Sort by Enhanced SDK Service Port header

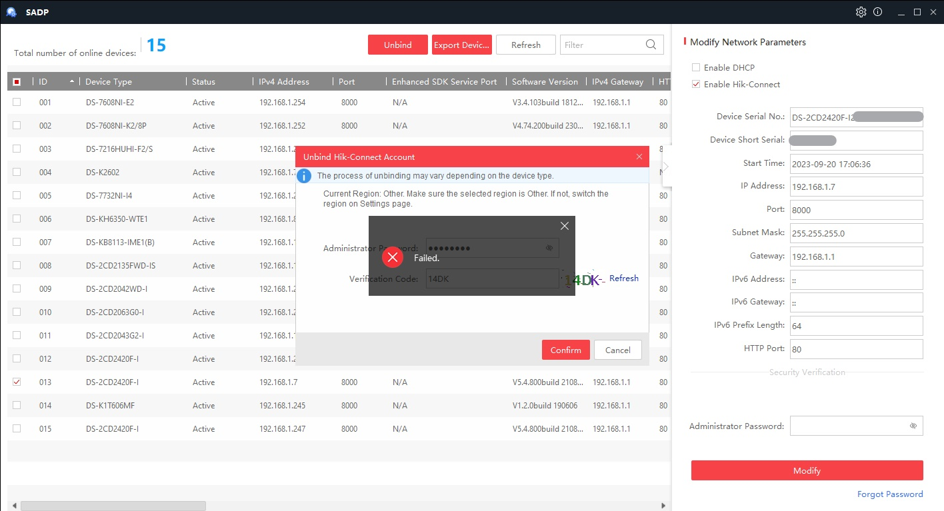[445, 81]
